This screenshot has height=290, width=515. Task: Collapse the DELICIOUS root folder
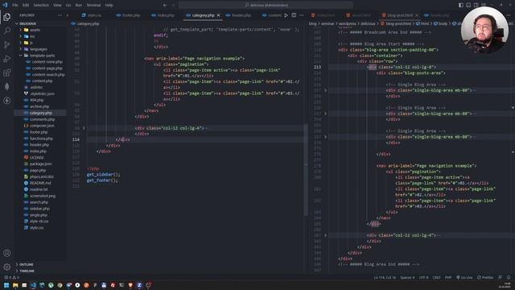click(x=27, y=23)
